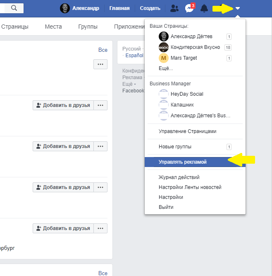Go to Главная in top bar

[x=119, y=8]
